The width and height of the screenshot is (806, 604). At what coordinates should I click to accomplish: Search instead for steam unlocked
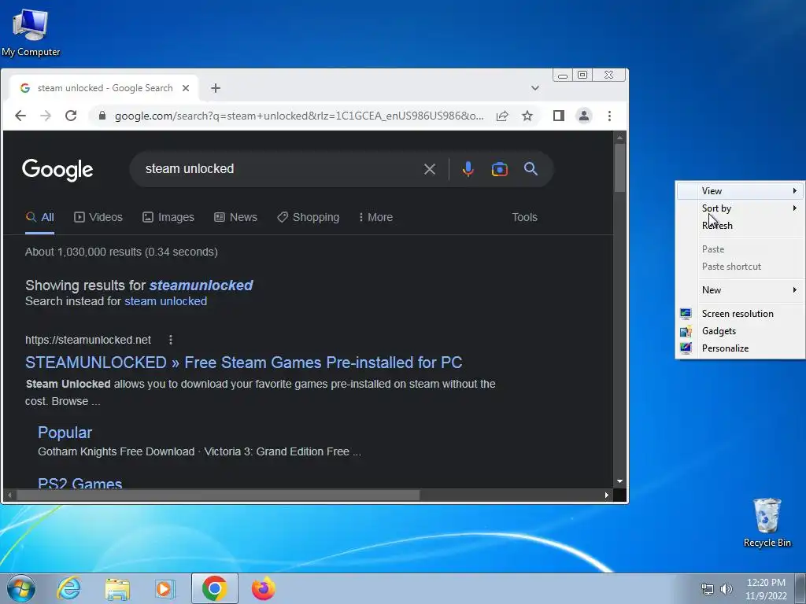[165, 301]
